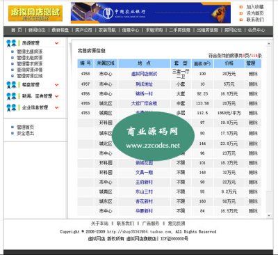Open 家装导航 in navigation bar

tap(107, 30)
